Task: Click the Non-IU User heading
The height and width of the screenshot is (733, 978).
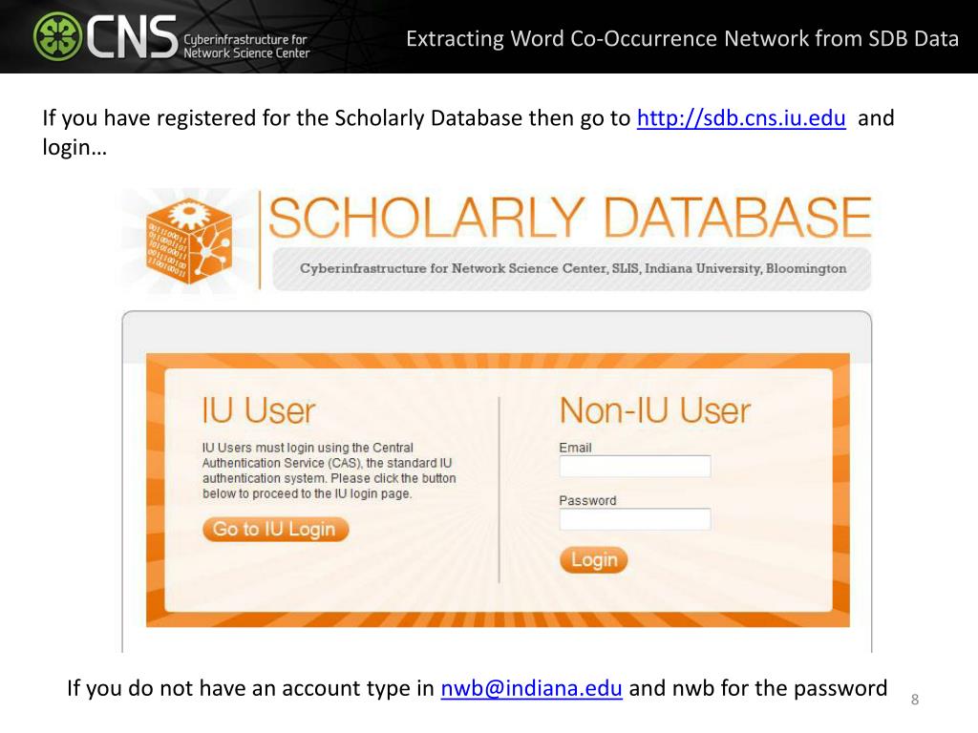Action: (655, 410)
